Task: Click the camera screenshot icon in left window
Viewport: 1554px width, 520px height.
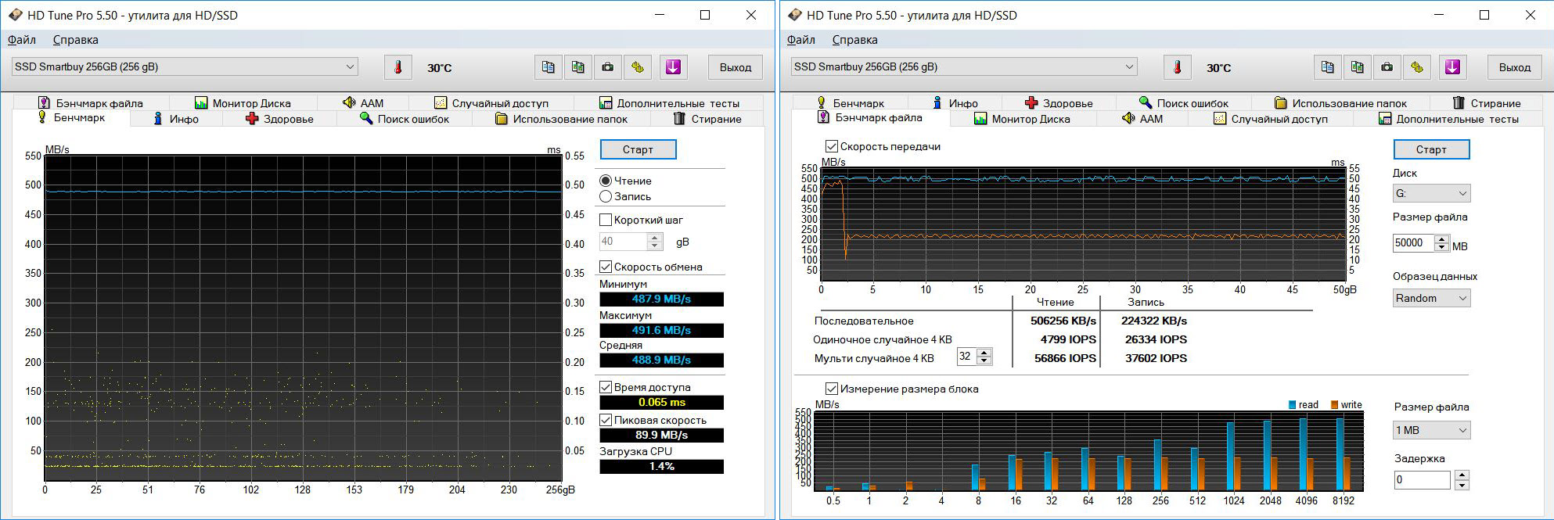Action: pos(607,67)
